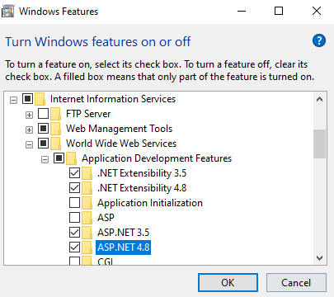Image resolution: width=334 pixels, height=297 pixels.
Task: Click the ASP.NET 4.8 folder icon
Action: tap(87, 247)
